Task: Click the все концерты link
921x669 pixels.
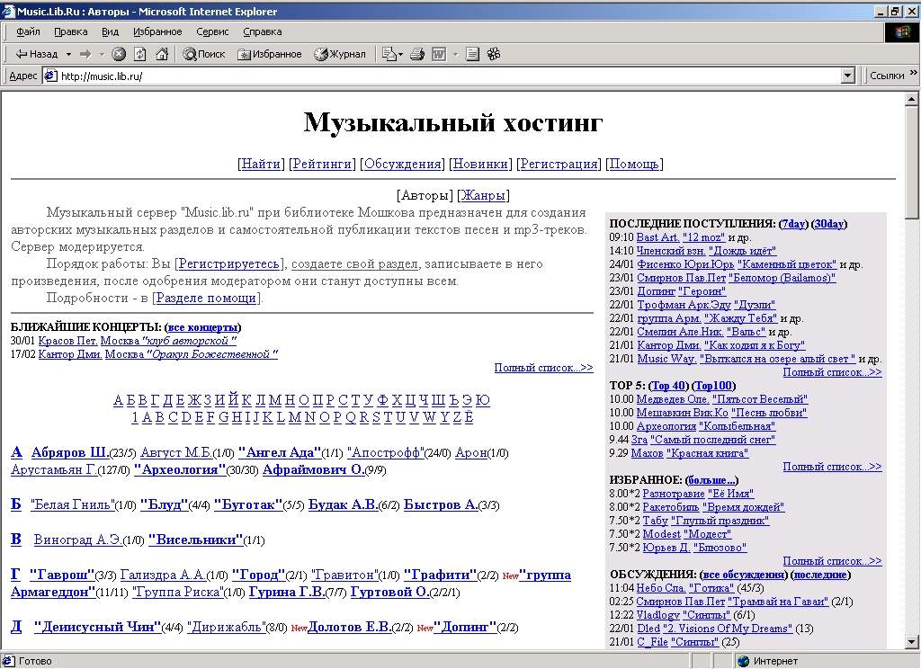Action: tap(202, 327)
